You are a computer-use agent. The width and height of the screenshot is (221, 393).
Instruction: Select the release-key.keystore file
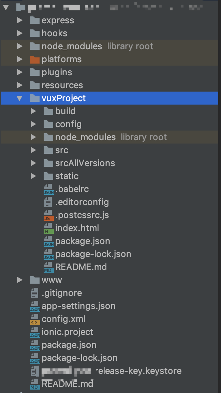(138, 371)
